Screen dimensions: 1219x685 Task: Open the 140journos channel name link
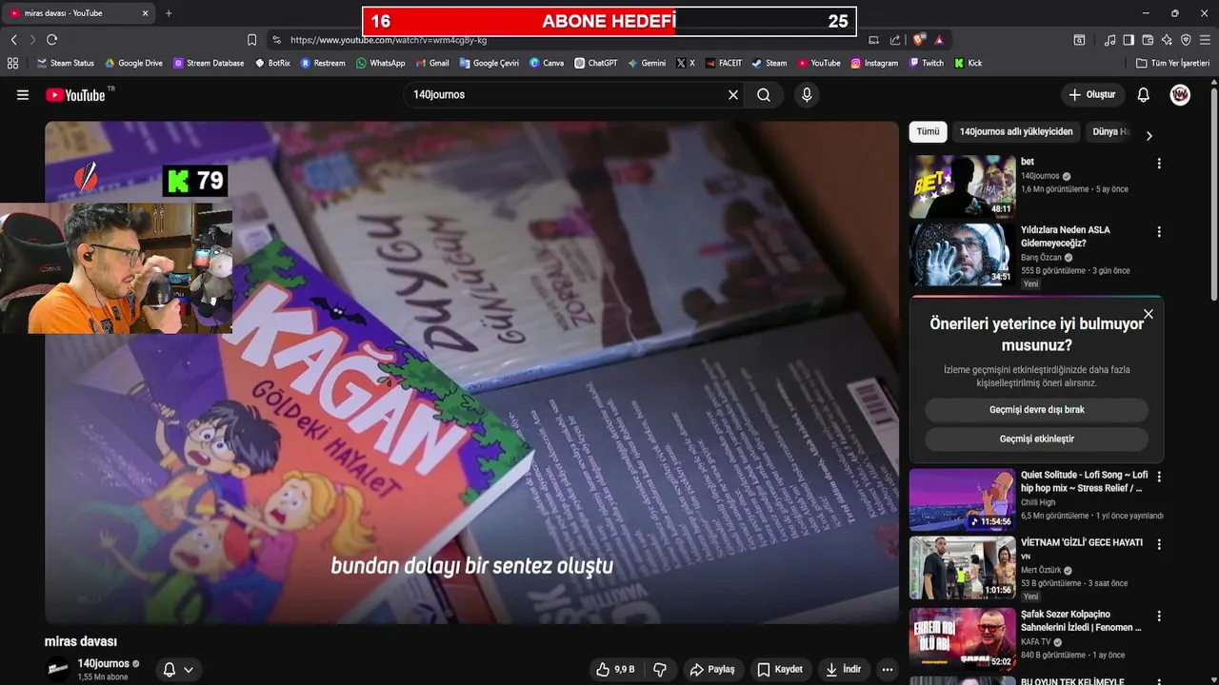(x=104, y=664)
